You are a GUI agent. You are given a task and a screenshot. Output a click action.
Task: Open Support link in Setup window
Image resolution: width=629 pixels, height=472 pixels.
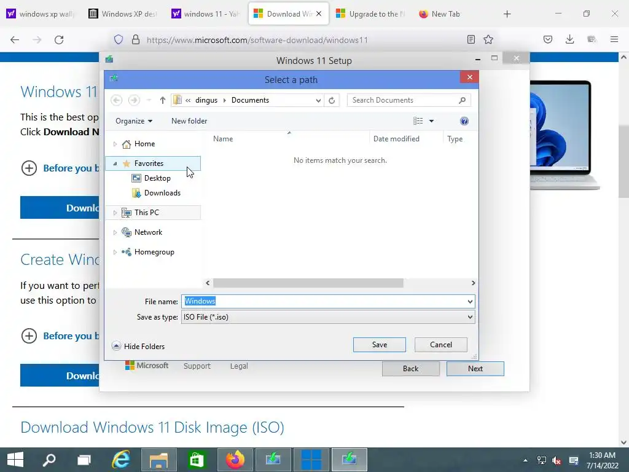pyautogui.click(x=197, y=366)
